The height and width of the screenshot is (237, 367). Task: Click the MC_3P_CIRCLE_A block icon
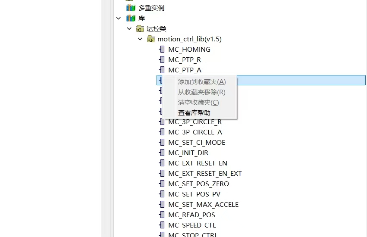pos(161,132)
